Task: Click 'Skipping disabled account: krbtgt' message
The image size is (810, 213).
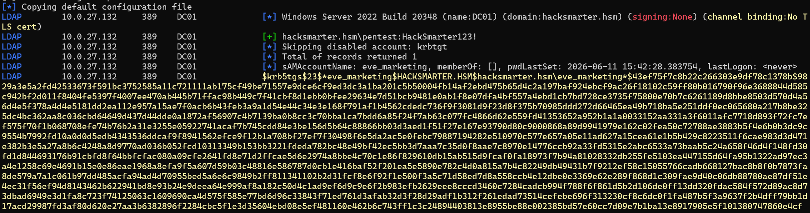Action: pos(364,47)
